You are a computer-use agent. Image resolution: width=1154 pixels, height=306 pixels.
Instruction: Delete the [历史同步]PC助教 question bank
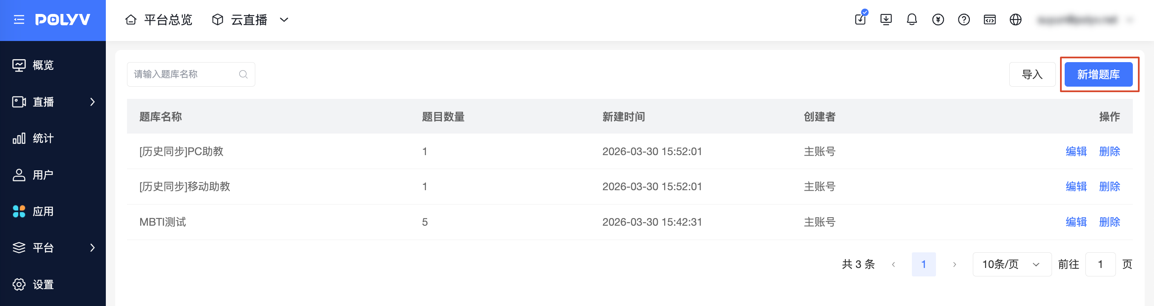pos(1110,151)
